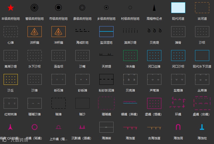Screen dimensions: 214x144
Task: Pick the 上升礁 dome symbol
Action: coord(58,127)
